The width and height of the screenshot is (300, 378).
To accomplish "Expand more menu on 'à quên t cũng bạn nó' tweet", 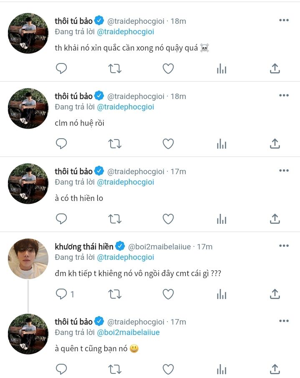I will pyautogui.click(x=284, y=321).
